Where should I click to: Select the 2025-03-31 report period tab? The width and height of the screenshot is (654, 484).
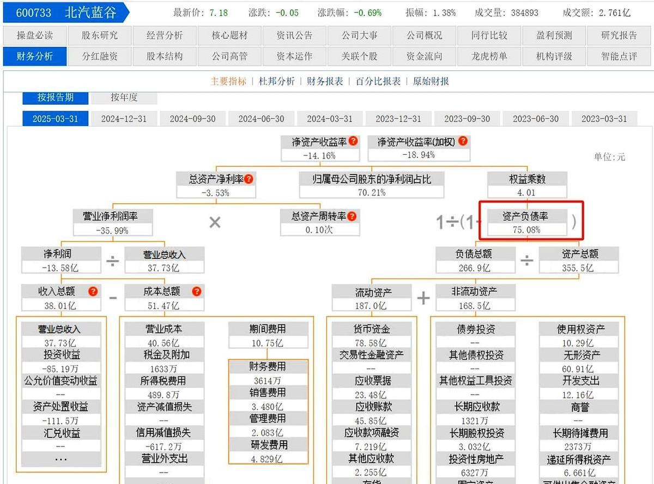pos(55,119)
